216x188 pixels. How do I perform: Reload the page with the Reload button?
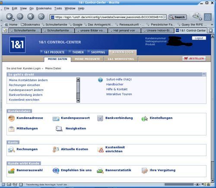tap(31, 16)
